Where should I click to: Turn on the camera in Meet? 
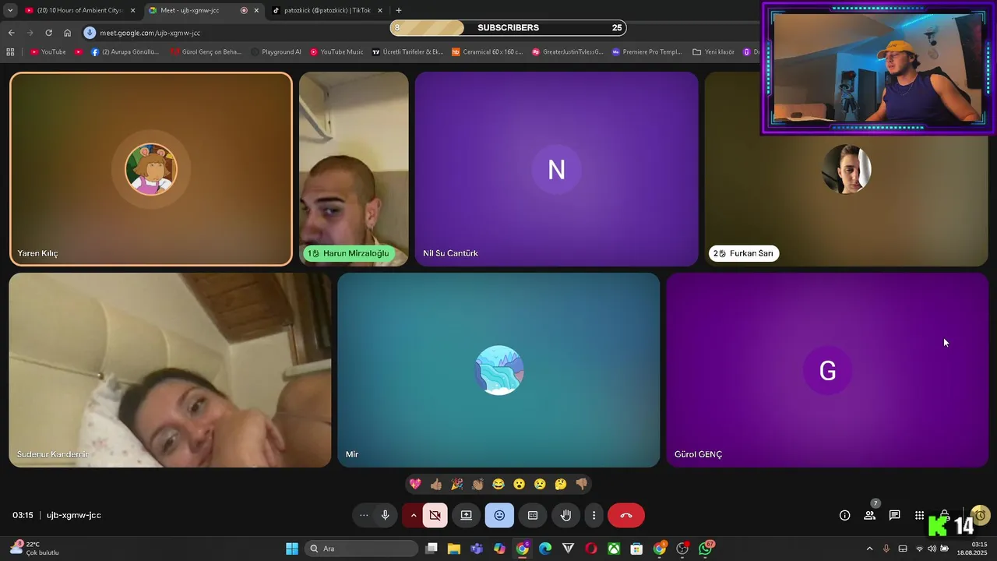click(435, 515)
